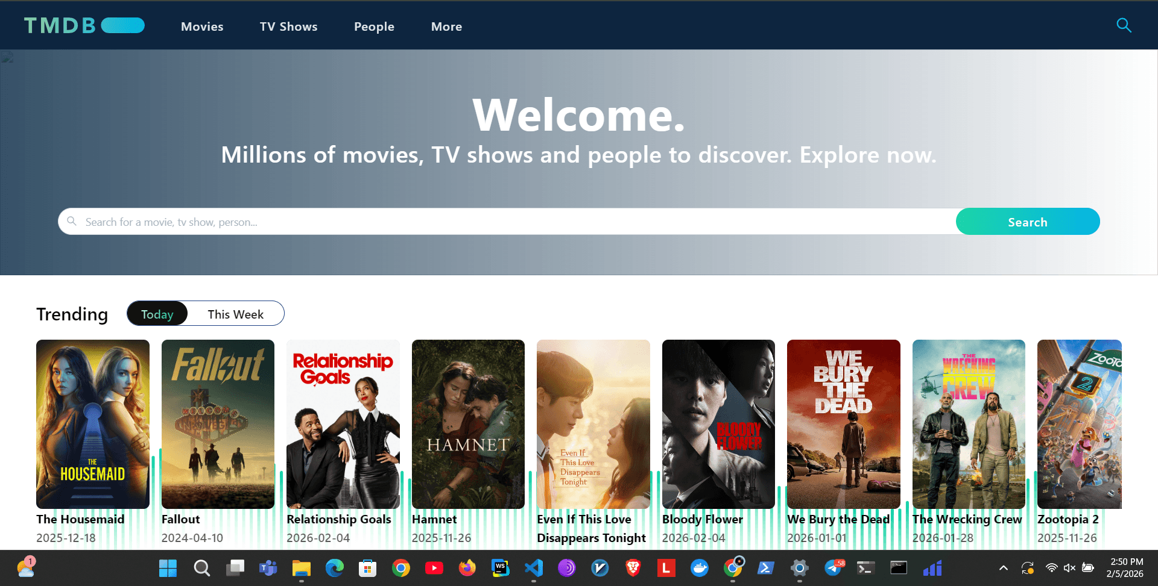Image resolution: width=1158 pixels, height=586 pixels.
Task: Open the Brave browser from the taskbar
Action: (633, 568)
